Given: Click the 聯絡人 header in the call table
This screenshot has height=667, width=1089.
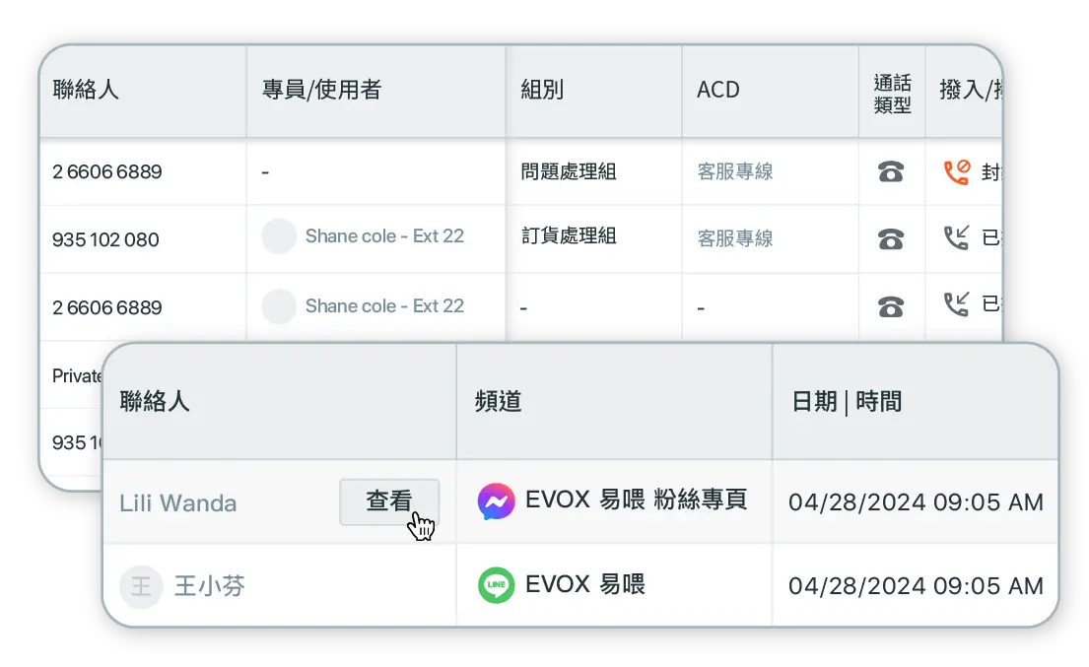Looking at the screenshot, I should [86, 90].
